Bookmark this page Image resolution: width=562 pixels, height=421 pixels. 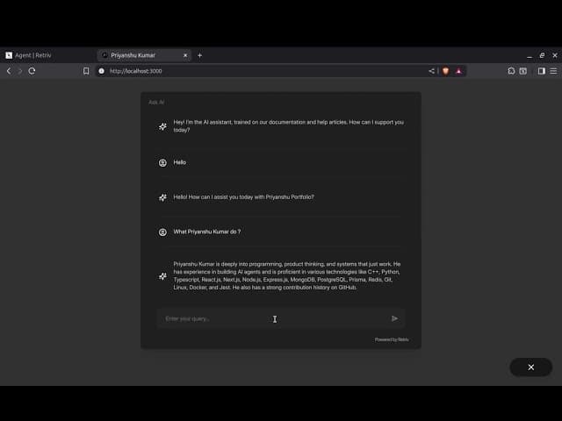click(86, 71)
